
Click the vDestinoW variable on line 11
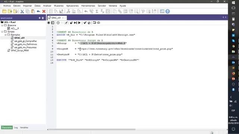[63, 54]
